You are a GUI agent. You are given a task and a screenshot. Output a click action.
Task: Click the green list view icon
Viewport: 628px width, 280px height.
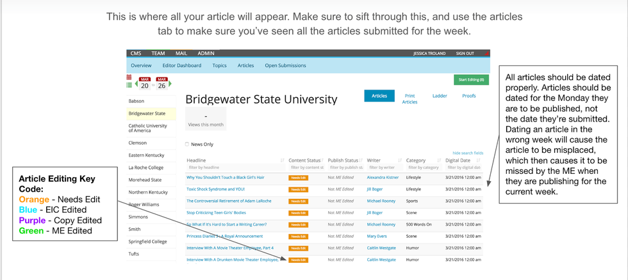[129, 84]
